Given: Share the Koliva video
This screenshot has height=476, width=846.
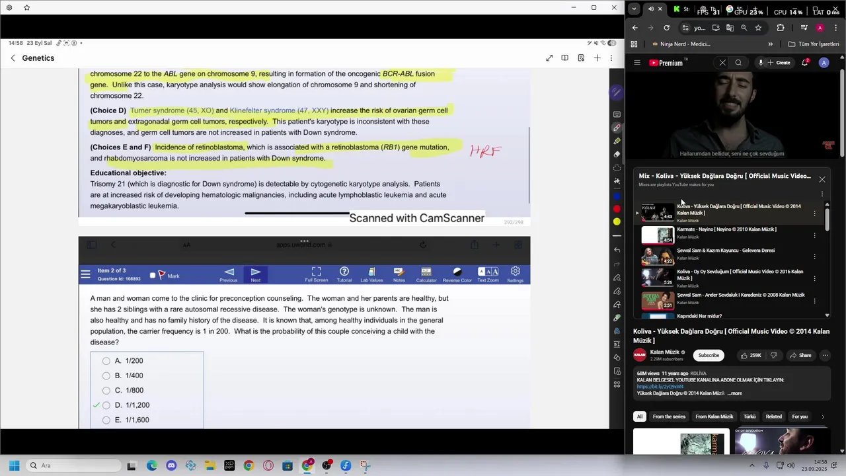Looking at the screenshot, I should pos(800,355).
